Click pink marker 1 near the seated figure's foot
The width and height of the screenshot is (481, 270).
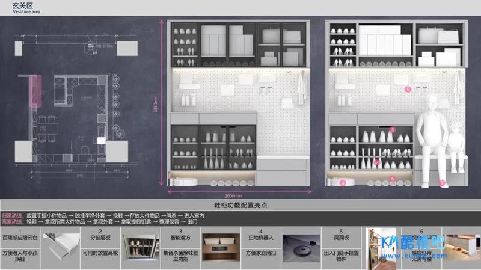coord(442,181)
